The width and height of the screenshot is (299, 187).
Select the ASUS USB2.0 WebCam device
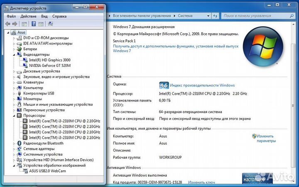tap(47, 171)
